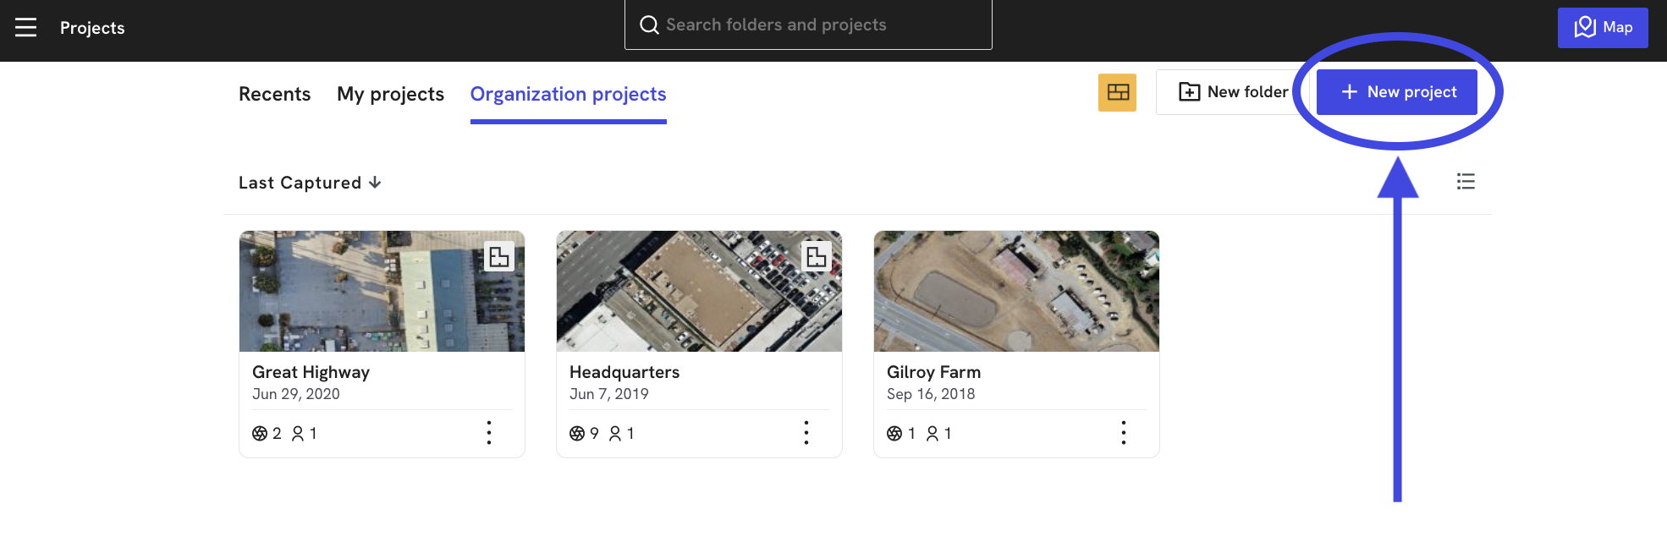Image resolution: width=1667 pixels, height=553 pixels.
Task: Toggle Last Captured sort direction arrow
Action: pos(375,183)
